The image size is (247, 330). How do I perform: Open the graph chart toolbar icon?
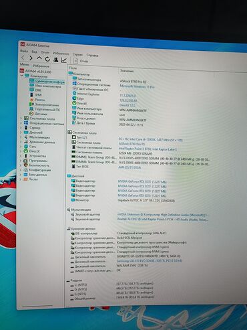tap(64, 60)
